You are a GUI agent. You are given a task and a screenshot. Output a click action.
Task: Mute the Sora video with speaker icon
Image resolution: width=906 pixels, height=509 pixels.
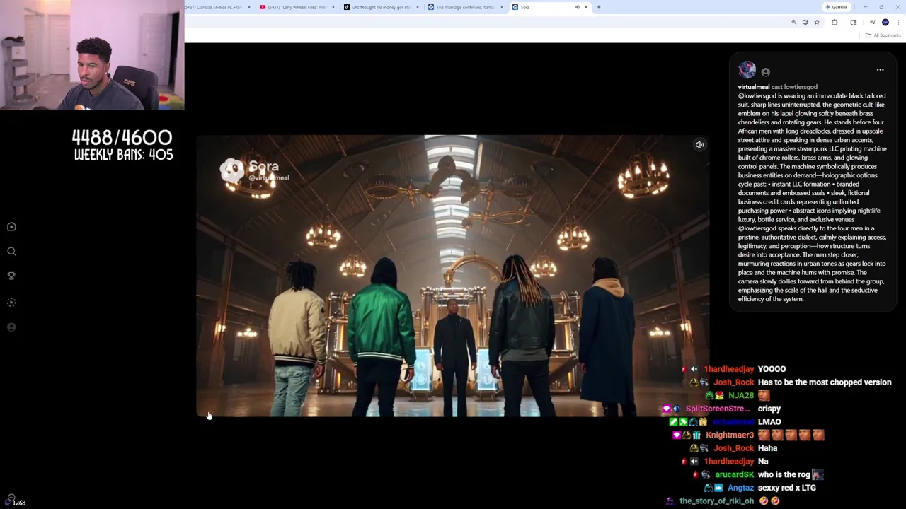coord(699,145)
